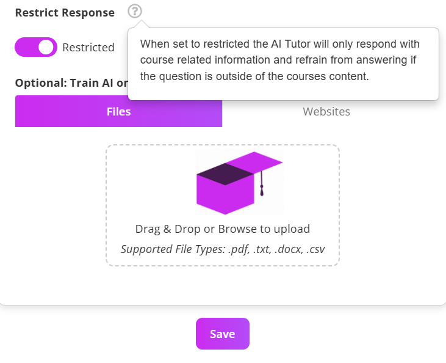
Task: Click the white knob on the toggle
Action: [x=46, y=47]
